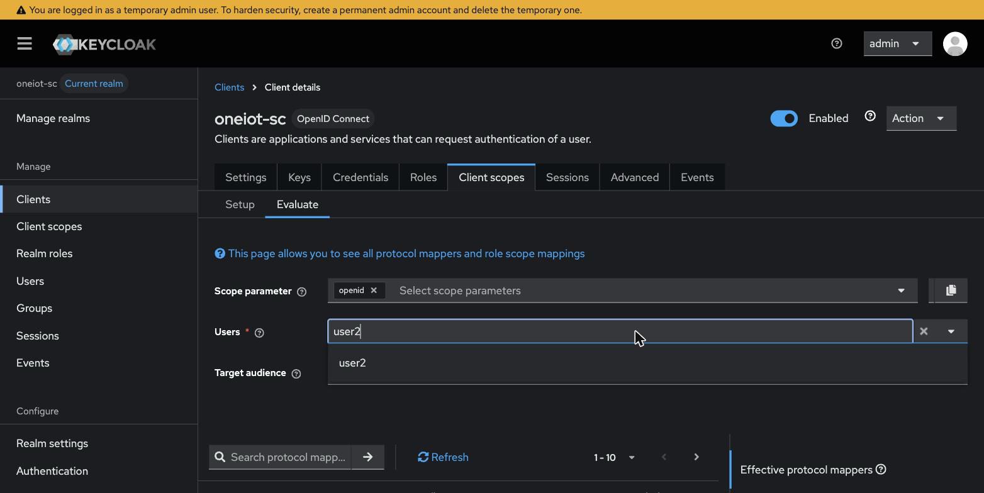Click help icon beside Action dropdown
The image size is (984, 493).
[x=870, y=116]
